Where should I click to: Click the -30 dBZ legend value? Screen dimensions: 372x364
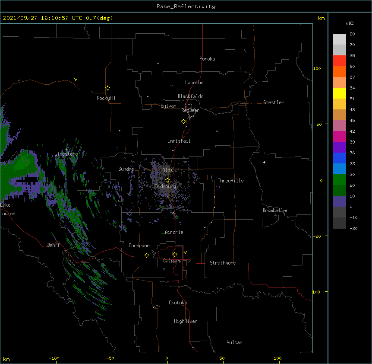(353, 228)
